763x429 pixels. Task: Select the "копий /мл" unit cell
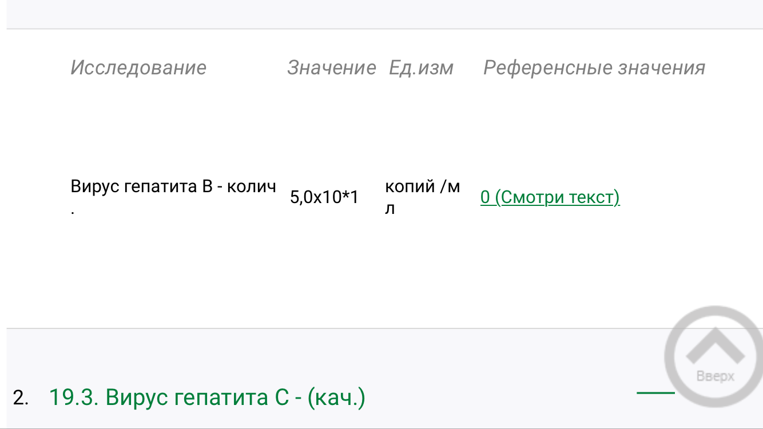click(x=422, y=197)
